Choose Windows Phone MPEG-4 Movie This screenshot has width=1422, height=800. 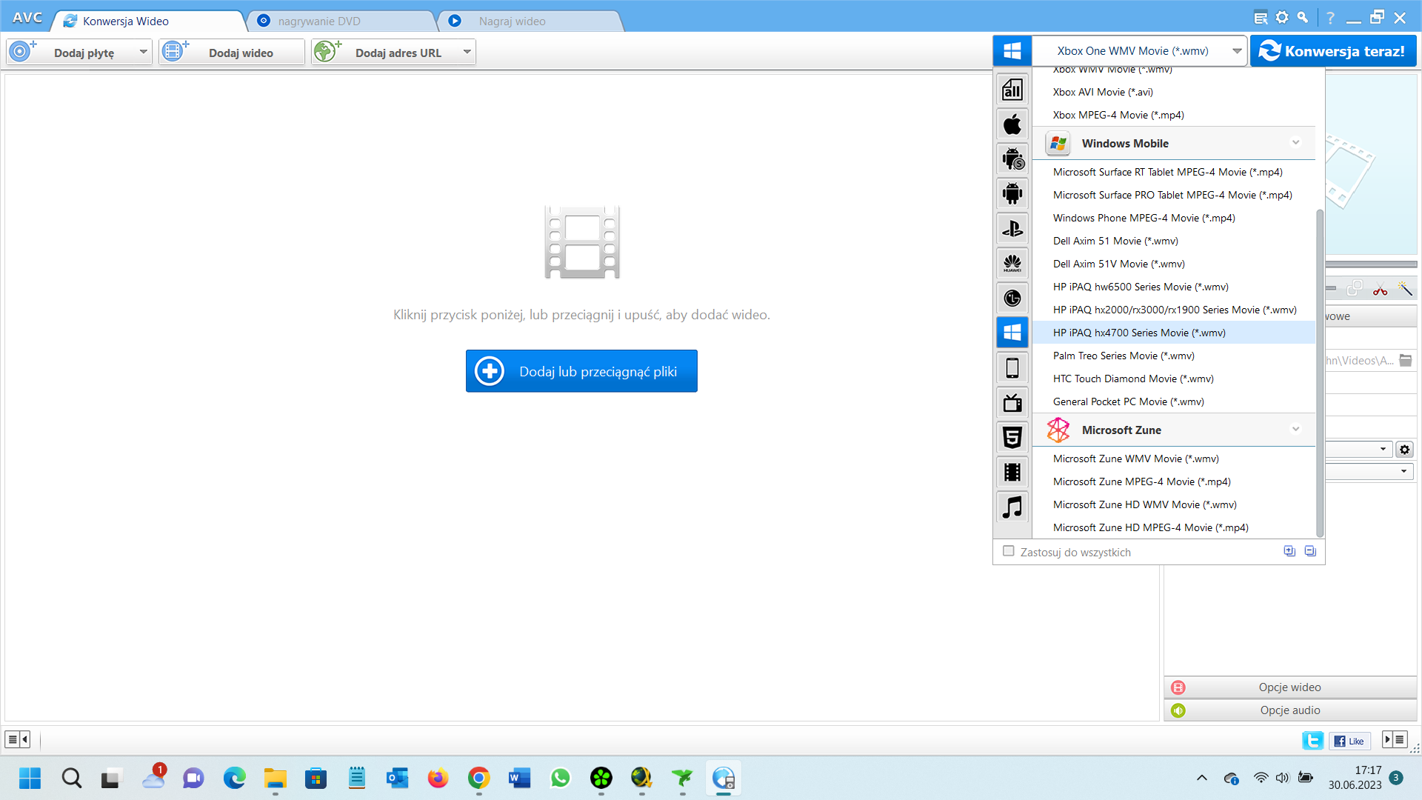pos(1174,218)
